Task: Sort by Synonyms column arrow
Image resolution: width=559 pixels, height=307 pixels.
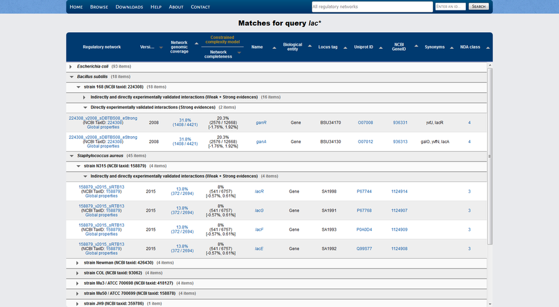Action: [x=451, y=48]
